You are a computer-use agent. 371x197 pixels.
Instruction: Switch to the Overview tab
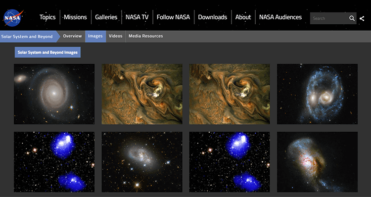click(72, 36)
